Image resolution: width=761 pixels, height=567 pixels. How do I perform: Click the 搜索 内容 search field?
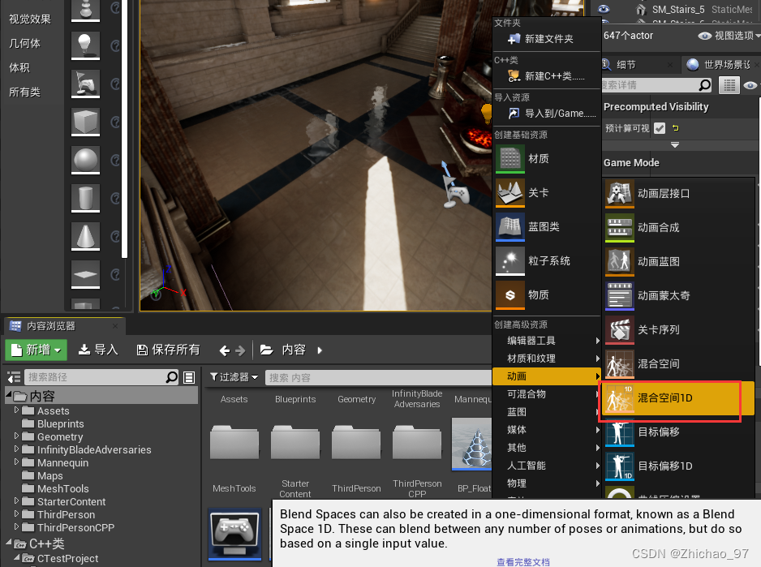pos(377,377)
